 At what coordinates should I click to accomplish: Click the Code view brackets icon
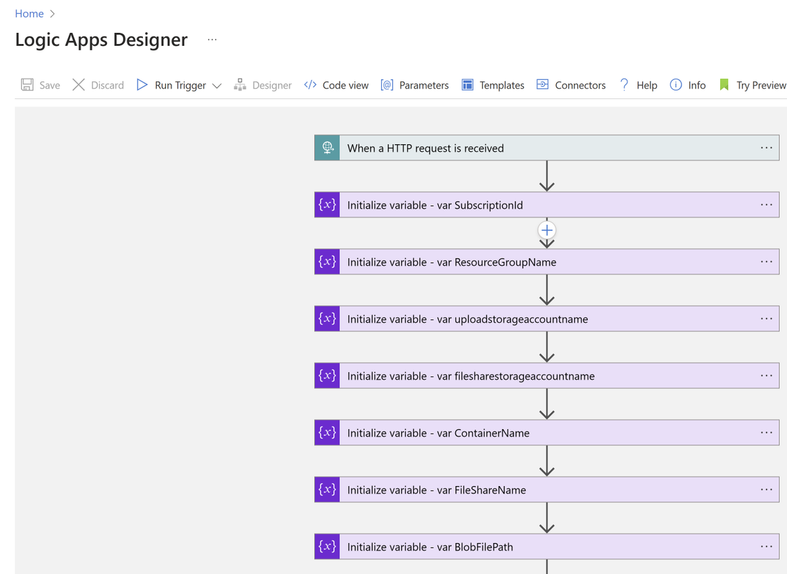(310, 85)
